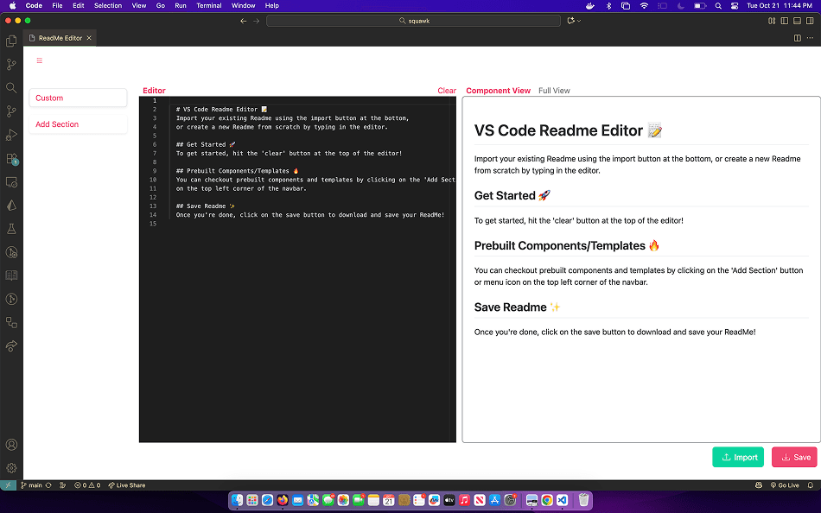Open the refresh dropdown beside the search field
Viewport: 821px width, 513px height.
[572, 20]
